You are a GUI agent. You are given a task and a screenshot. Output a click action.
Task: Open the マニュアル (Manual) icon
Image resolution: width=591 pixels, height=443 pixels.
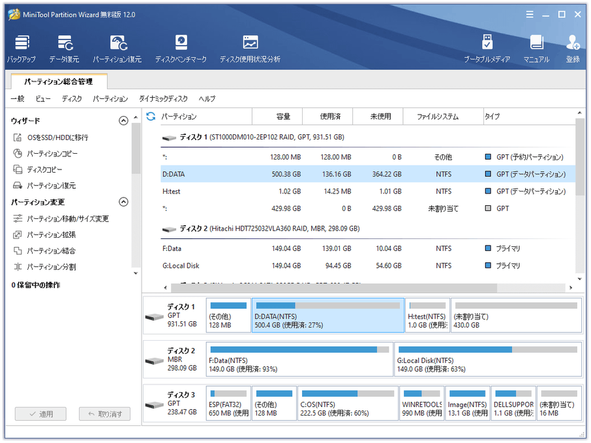point(536,48)
